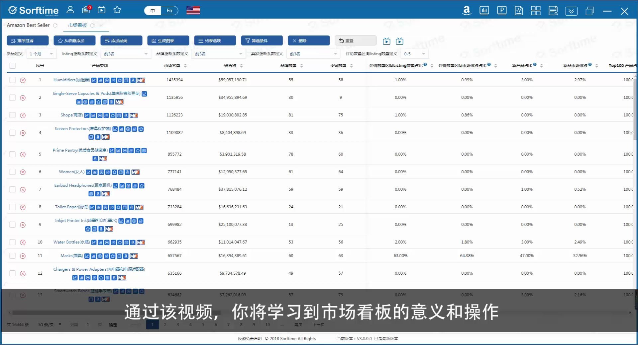Image resolution: width=638 pixels, height=345 pixels.
Task: Sort by 品牌数量 column arrows
Action: coord(301,66)
